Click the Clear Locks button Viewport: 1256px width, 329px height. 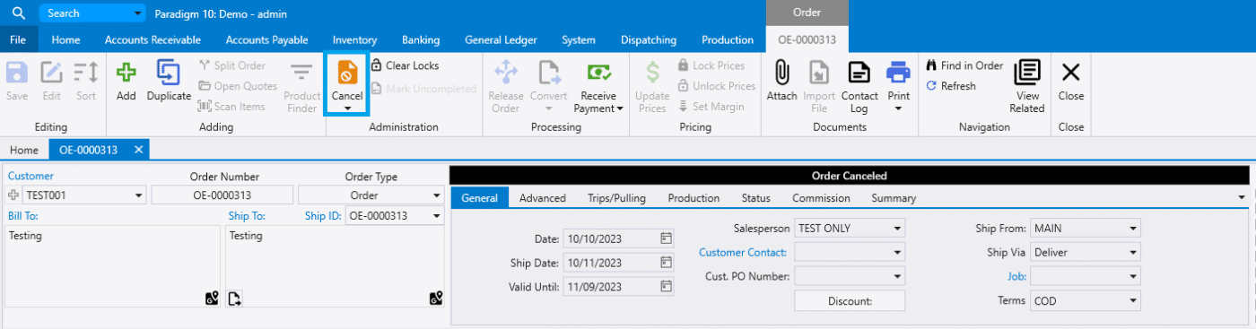406,65
